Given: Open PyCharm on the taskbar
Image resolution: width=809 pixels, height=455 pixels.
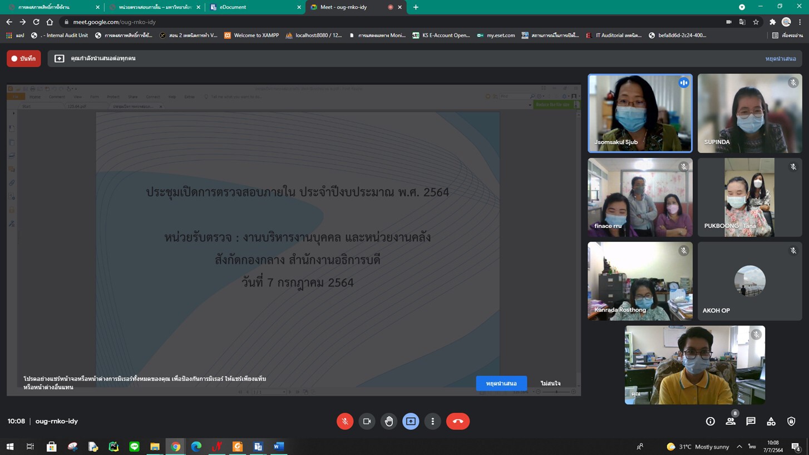Looking at the screenshot, I should pyautogui.click(x=114, y=447).
